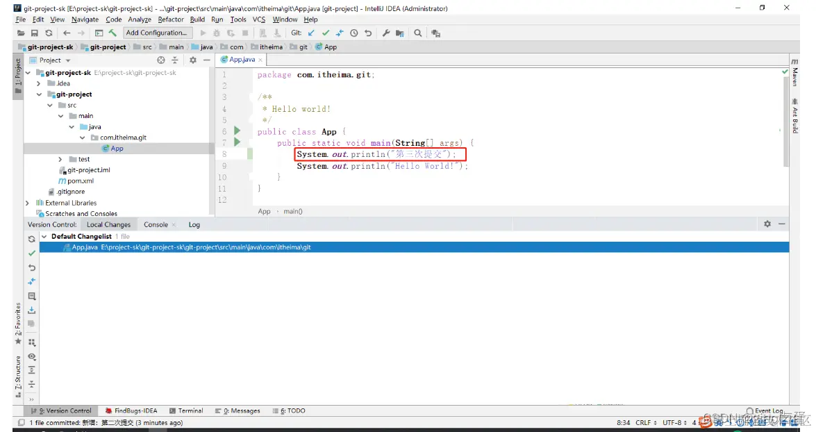The width and height of the screenshot is (816, 432).
Task: Collapse the git-project module node
Action: 39,94
